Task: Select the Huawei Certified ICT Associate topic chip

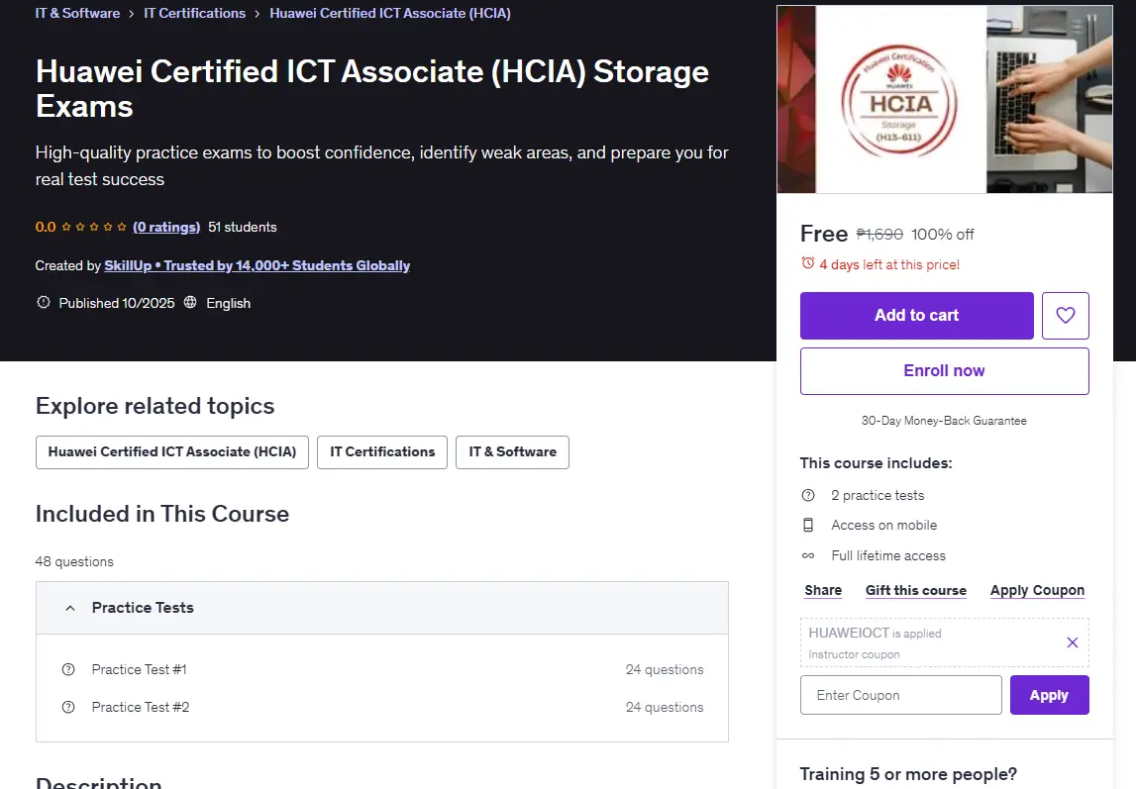Action: click(x=172, y=452)
